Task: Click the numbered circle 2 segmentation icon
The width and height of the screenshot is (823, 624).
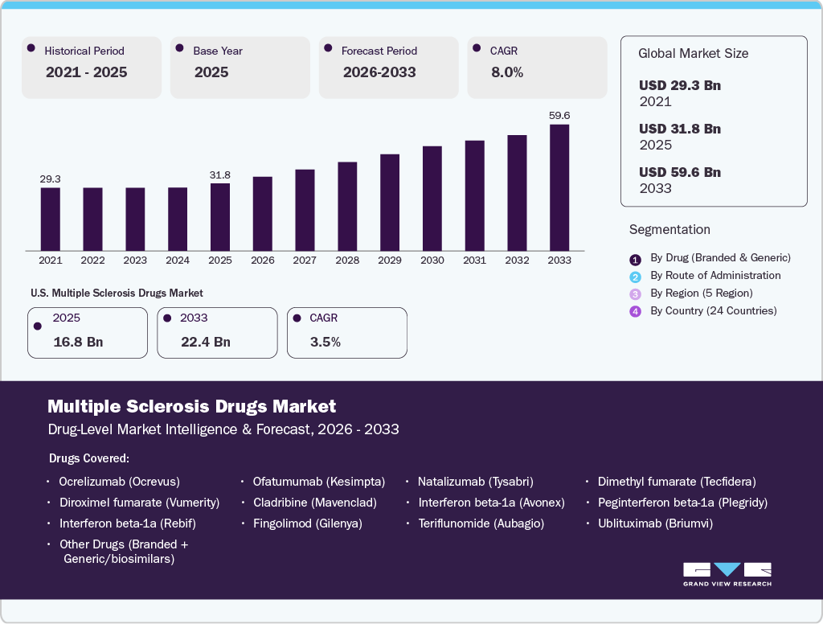Action: [635, 277]
